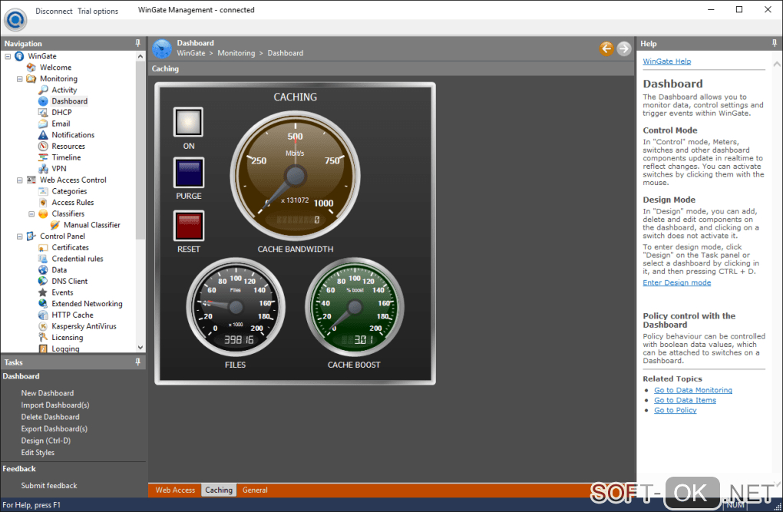Go forward with the grey arrow button
The image size is (783, 512).
click(623, 48)
